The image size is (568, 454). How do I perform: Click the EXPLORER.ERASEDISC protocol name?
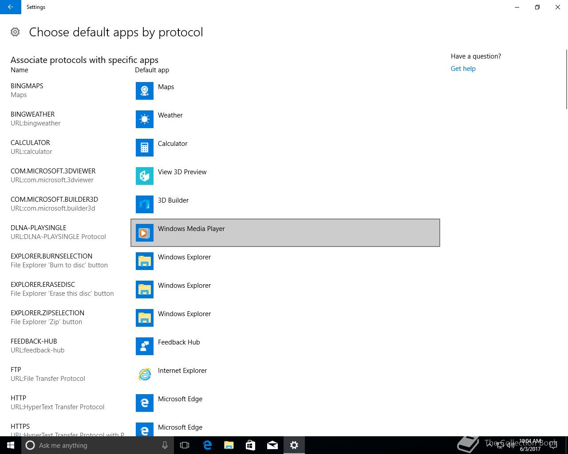click(43, 285)
